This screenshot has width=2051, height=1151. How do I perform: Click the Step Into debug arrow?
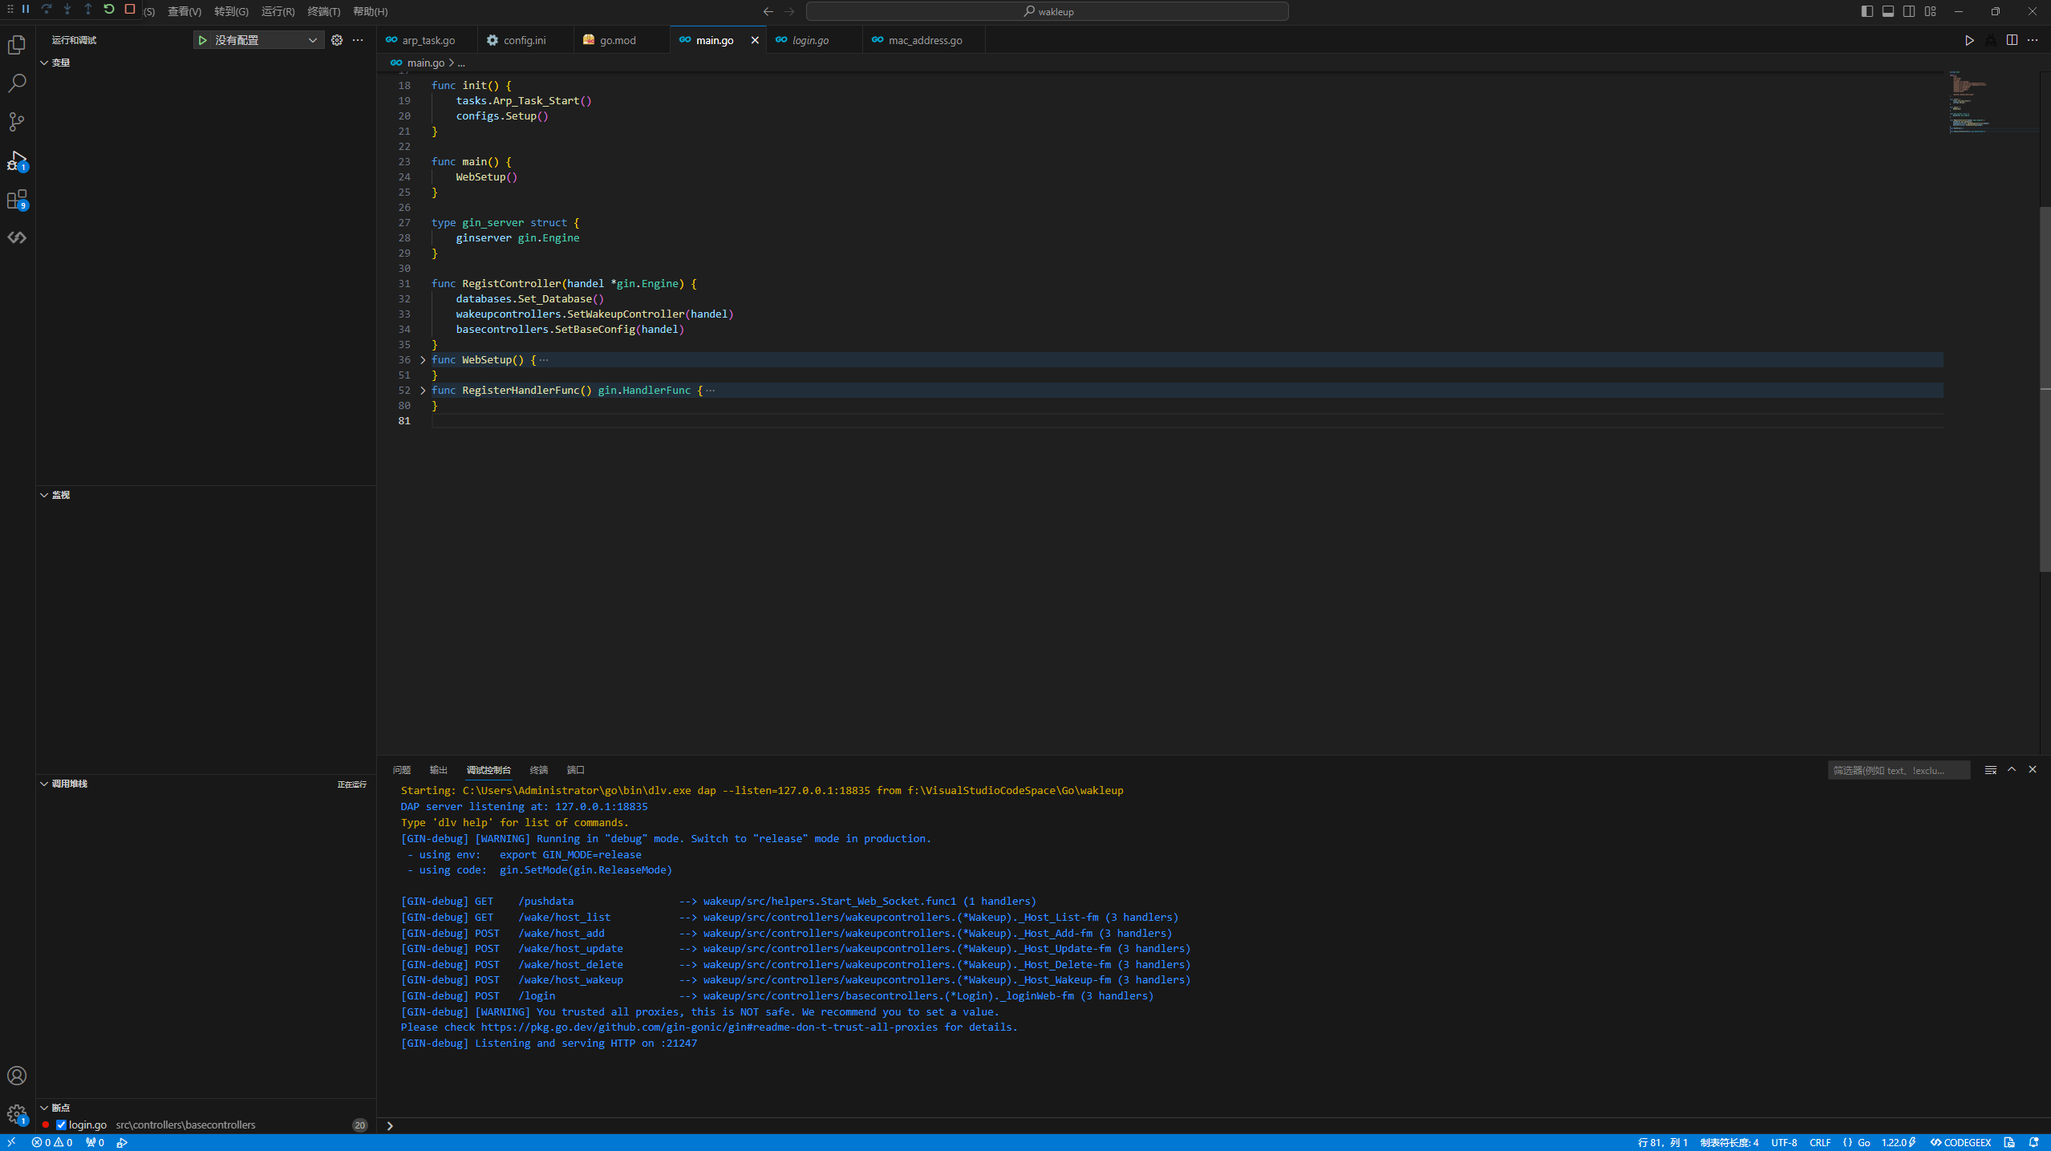pyautogui.click(x=67, y=9)
